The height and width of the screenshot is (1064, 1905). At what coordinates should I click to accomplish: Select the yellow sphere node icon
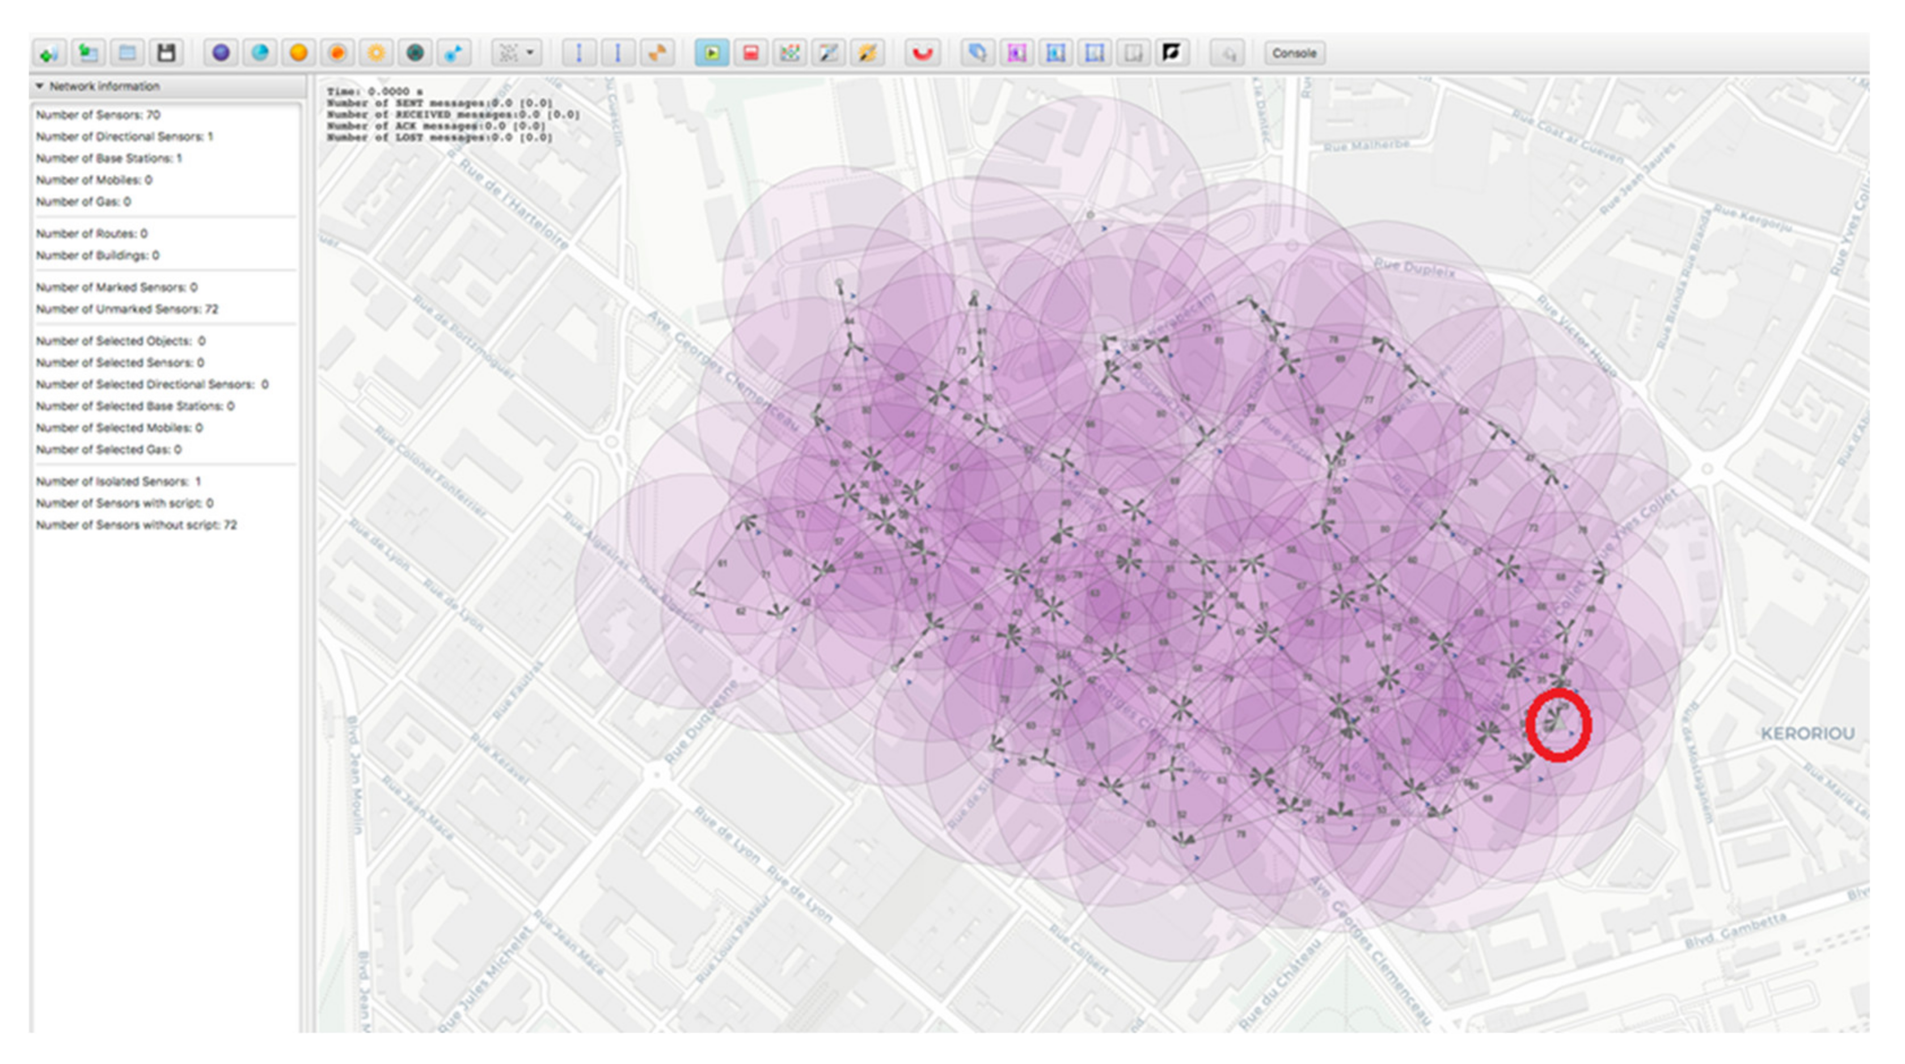point(299,53)
